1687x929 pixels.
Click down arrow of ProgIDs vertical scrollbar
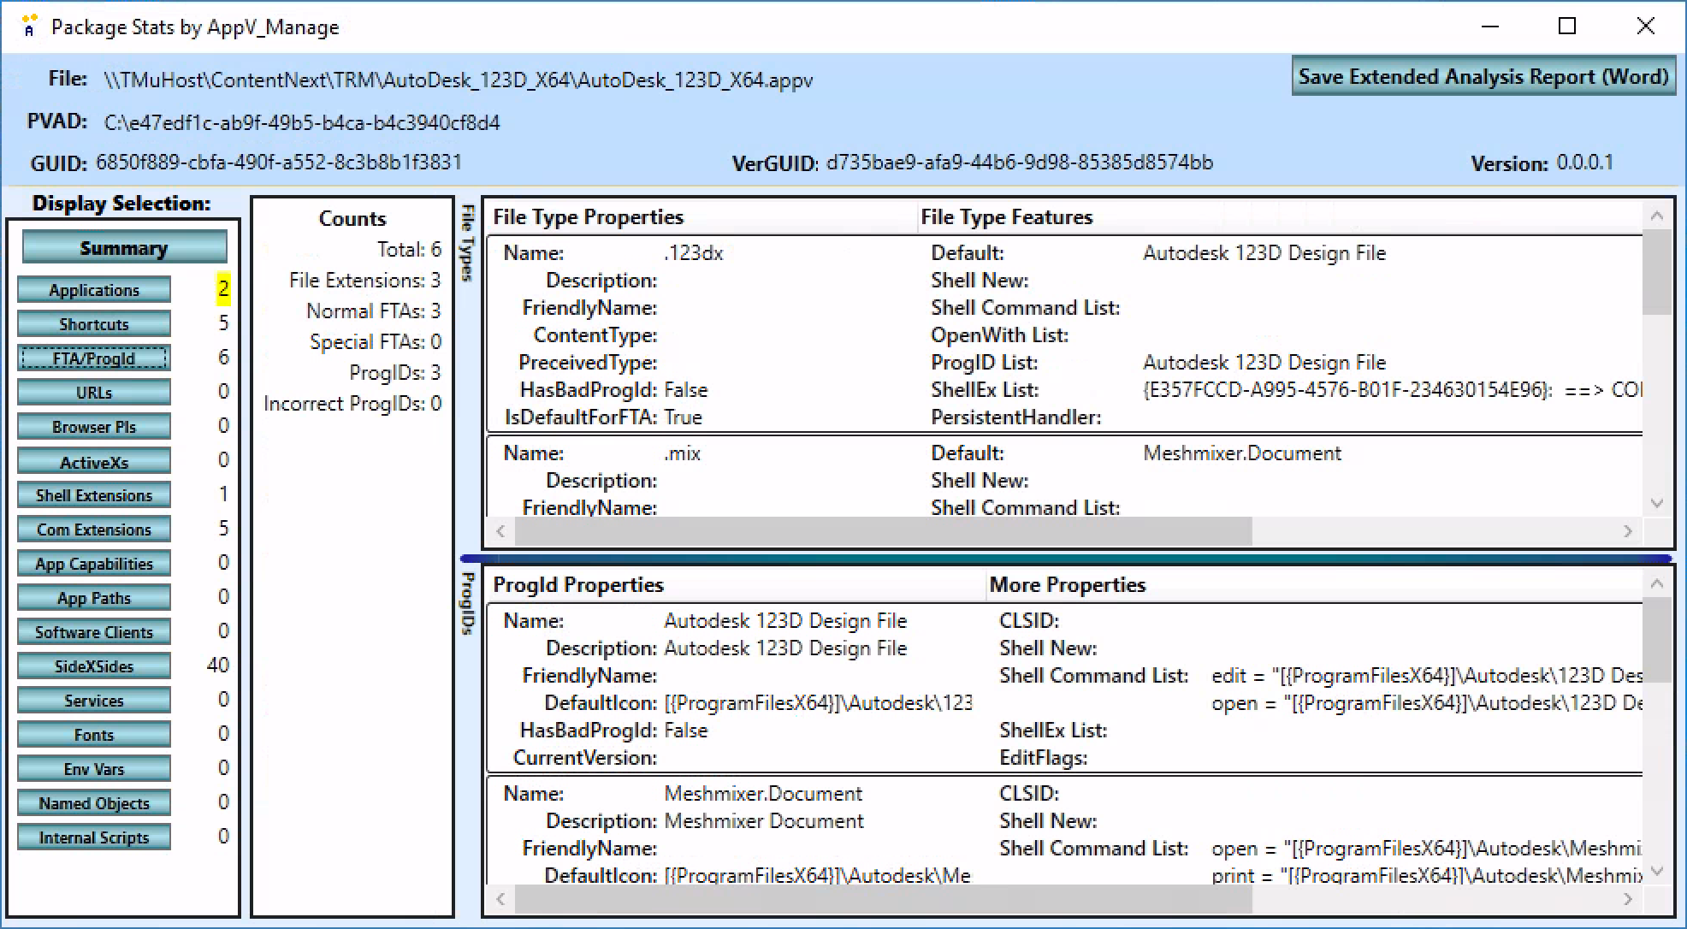pos(1657,872)
